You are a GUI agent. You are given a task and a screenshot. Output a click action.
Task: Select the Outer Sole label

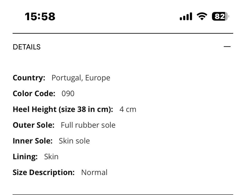(34, 125)
